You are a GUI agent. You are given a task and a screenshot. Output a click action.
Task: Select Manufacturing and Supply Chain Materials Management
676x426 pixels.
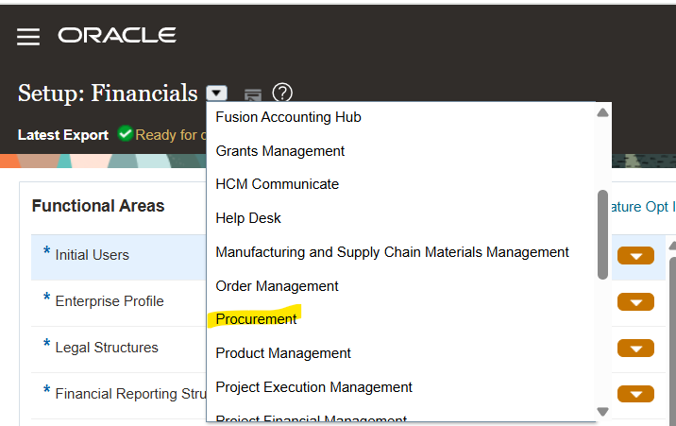click(x=392, y=252)
